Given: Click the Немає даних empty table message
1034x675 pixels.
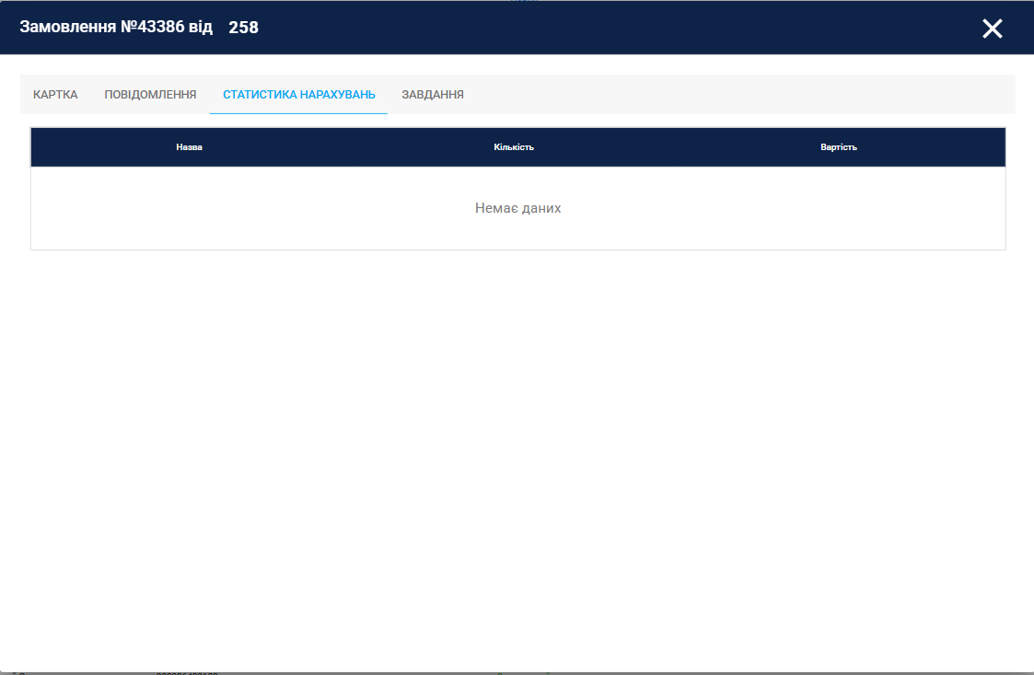Looking at the screenshot, I should (x=517, y=208).
